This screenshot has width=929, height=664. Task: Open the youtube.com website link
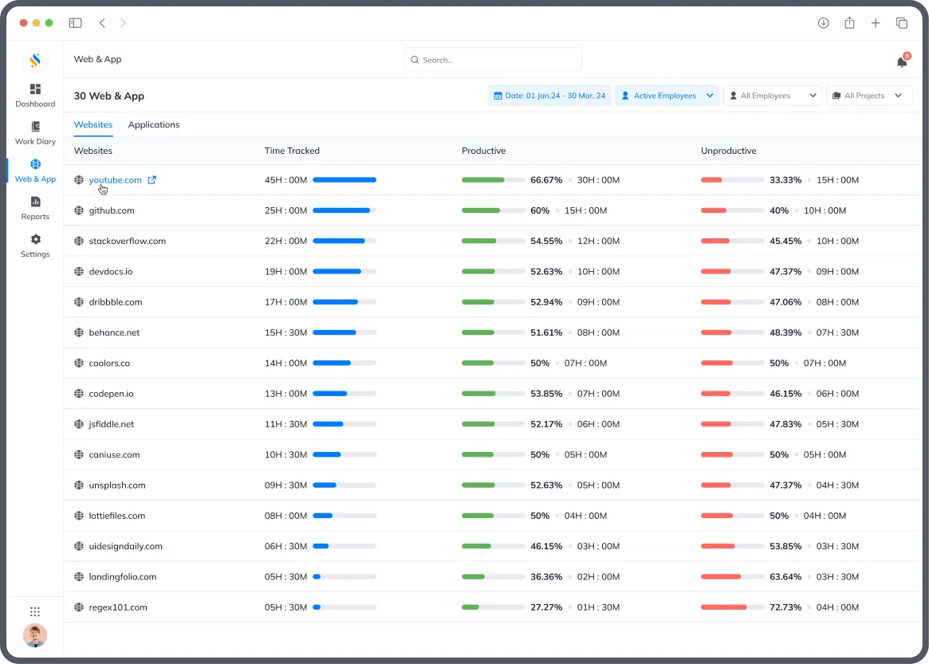click(116, 179)
